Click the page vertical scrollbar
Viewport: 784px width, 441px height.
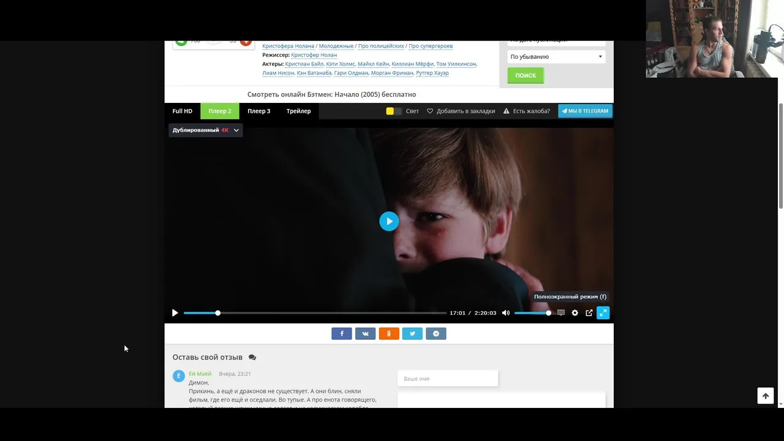780,156
